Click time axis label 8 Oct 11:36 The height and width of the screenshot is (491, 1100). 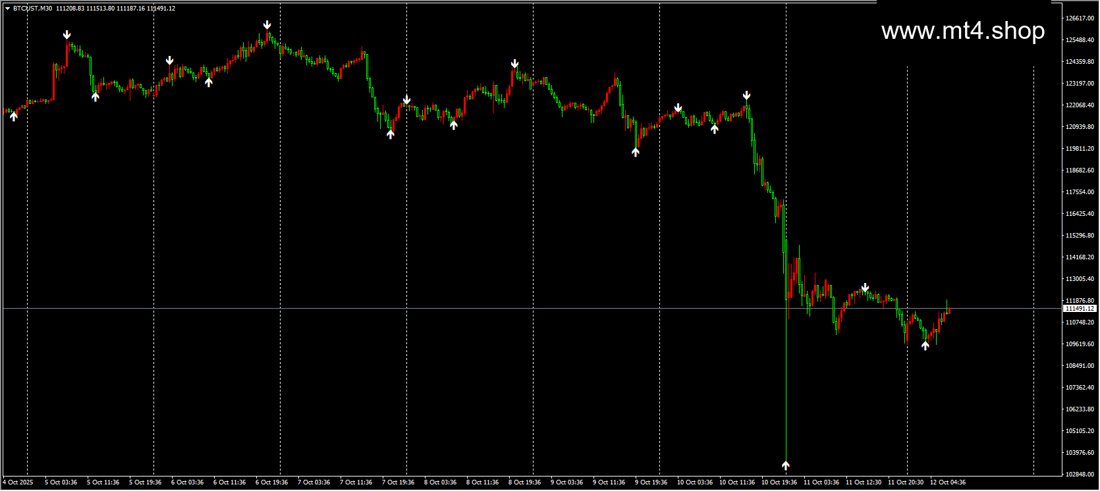tap(483, 482)
